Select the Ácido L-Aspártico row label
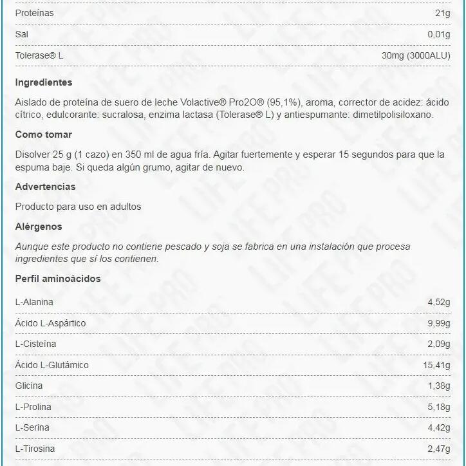The height and width of the screenshot is (466, 466). click(x=50, y=323)
